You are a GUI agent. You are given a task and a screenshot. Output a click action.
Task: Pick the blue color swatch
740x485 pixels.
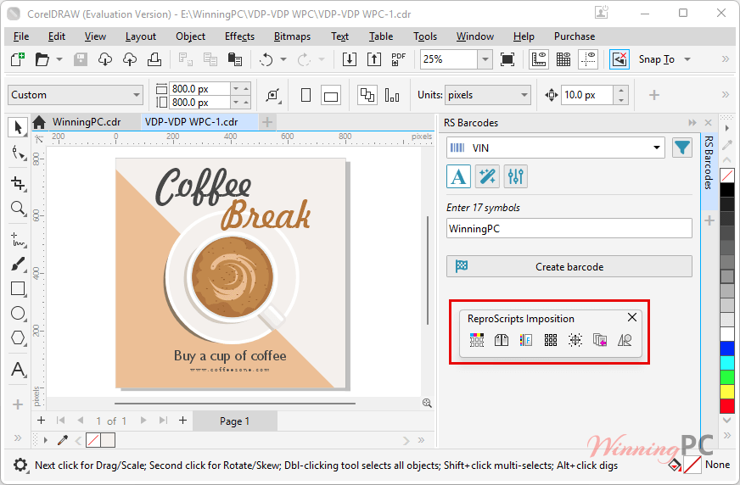coord(727,348)
